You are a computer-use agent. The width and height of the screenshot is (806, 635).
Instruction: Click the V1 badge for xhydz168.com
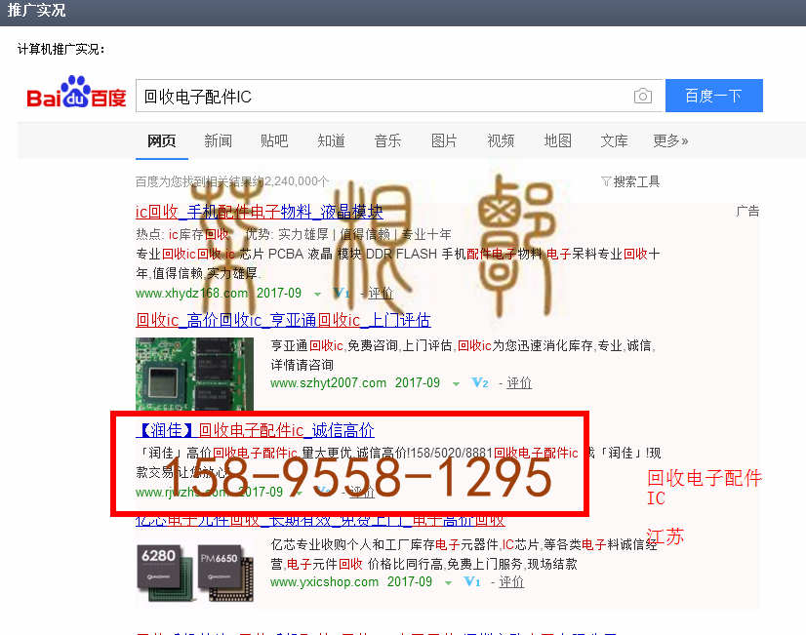341,294
